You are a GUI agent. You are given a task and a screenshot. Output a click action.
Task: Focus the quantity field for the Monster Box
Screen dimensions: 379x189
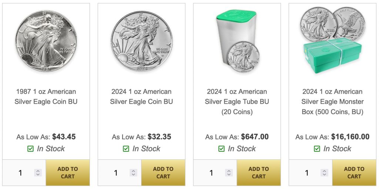pyautogui.click(x=307, y=173)
